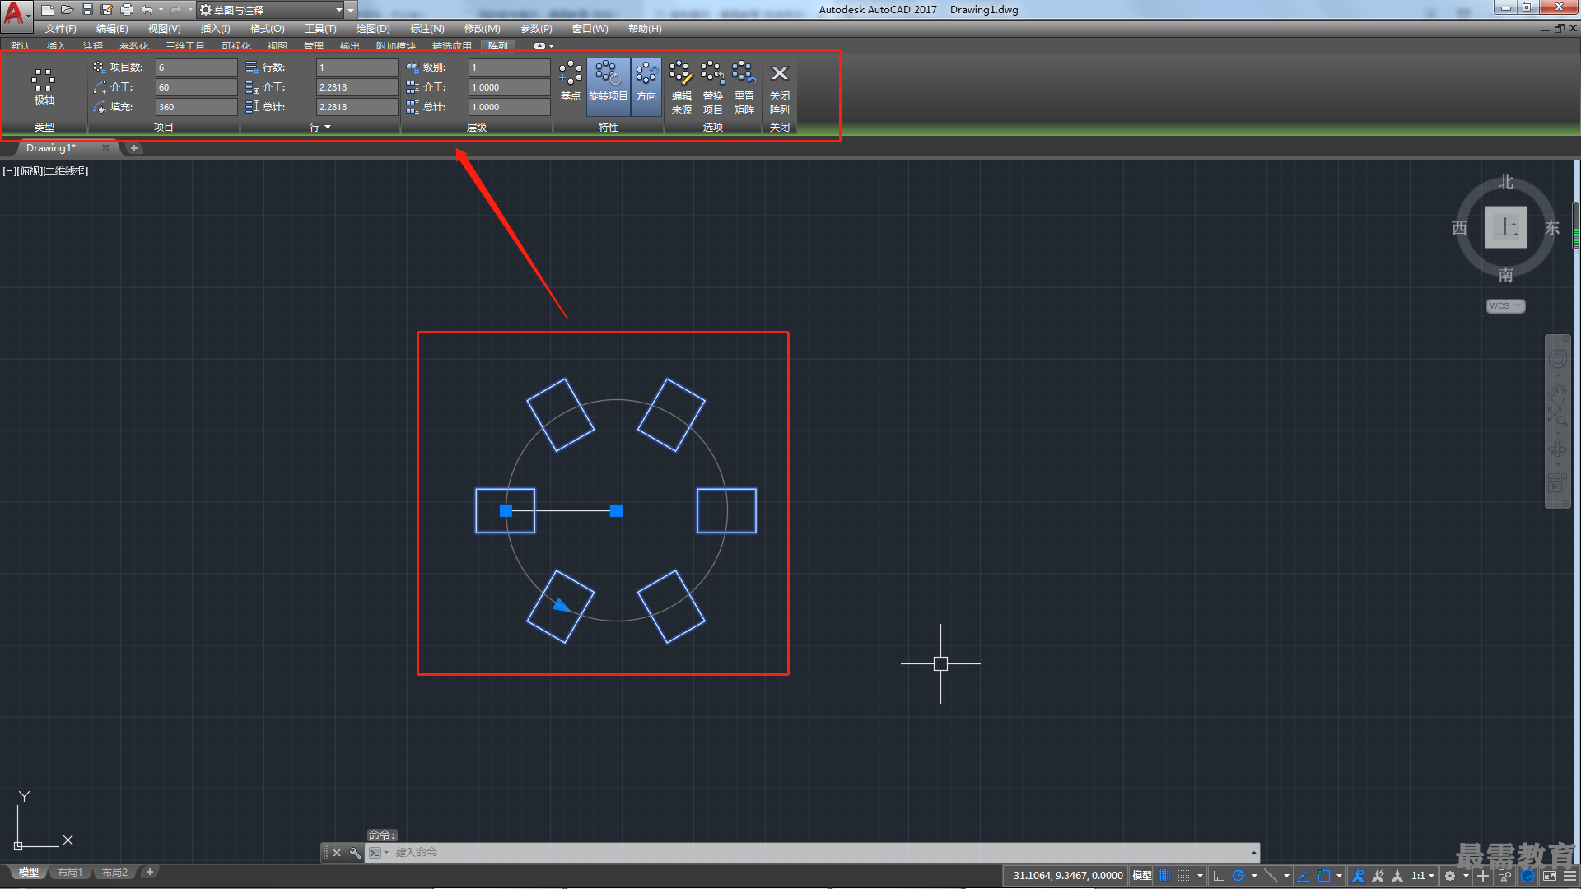Viewport: 1581px width, 889px height.
Task: Click 关闭阵列 to close array editing
Action: [x=779, y=87]
